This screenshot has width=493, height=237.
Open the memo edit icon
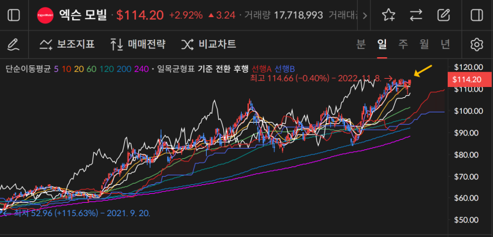444,15
